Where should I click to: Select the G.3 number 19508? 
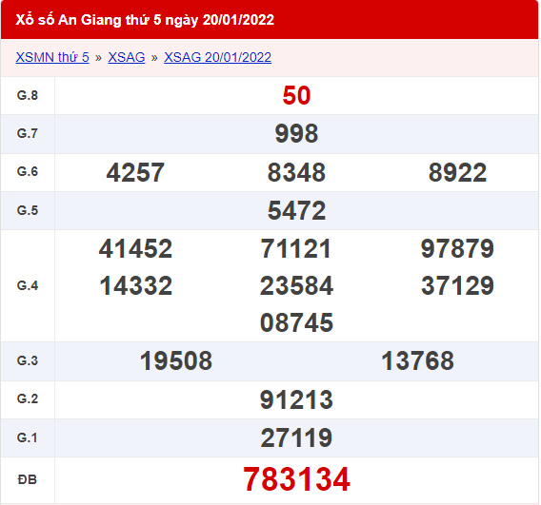[176, 360]
